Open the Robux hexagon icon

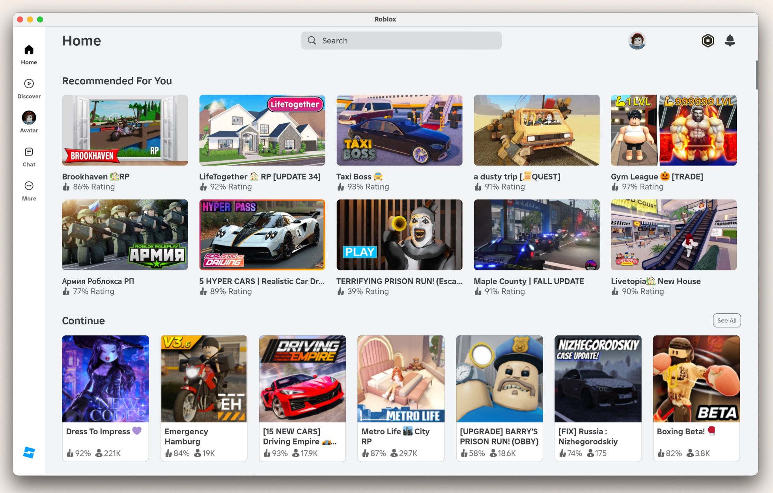[708, 41]
